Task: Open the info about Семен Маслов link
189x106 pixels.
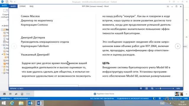Action: 105,94
